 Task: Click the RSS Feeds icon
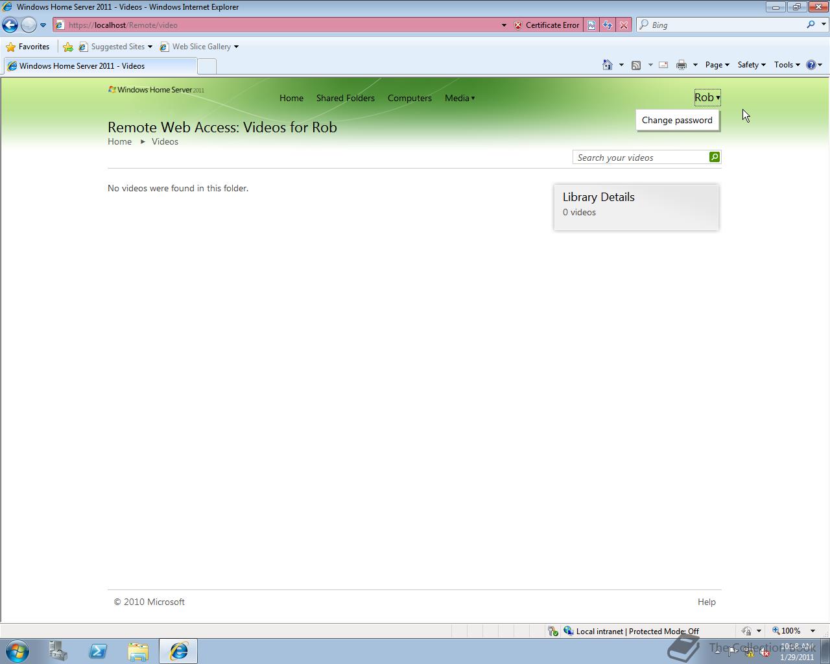(x=636, y=65)
